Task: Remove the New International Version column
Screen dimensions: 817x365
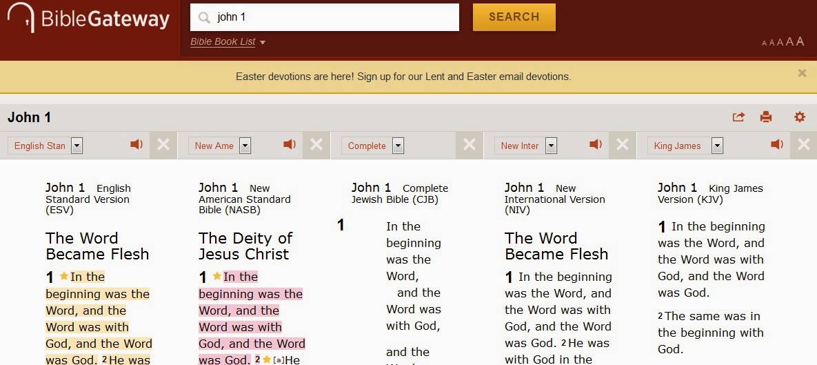Action: click(x=622, y=145)
